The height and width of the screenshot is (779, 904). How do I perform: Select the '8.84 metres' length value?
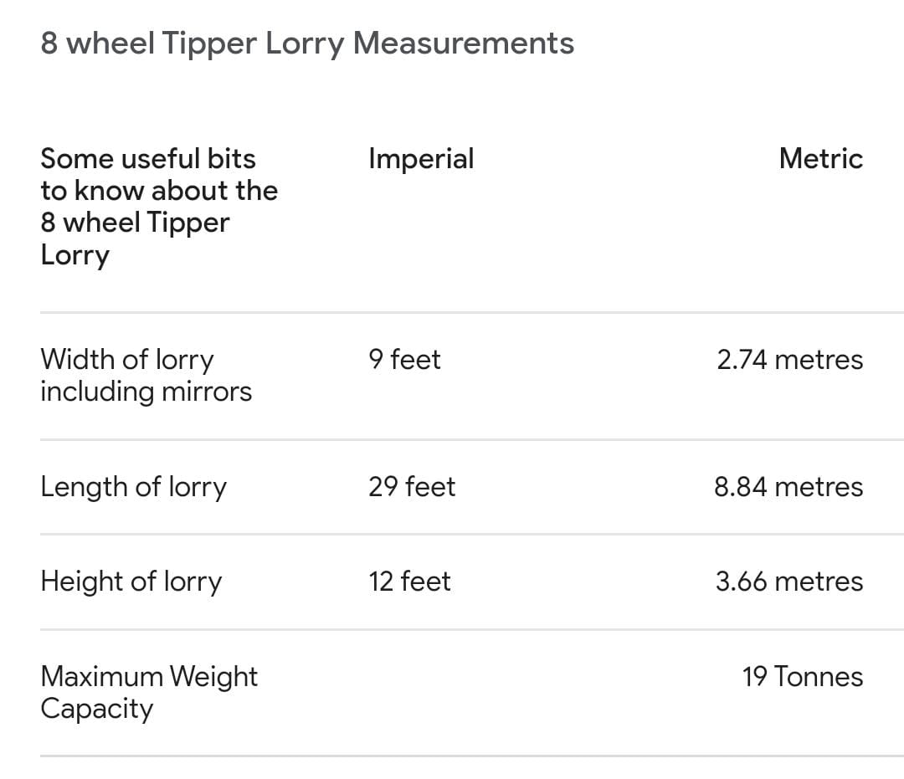click(788, 487)
